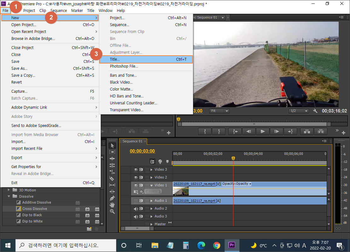Select the Razor tool
350x252 pixels.
pos(112,178)
